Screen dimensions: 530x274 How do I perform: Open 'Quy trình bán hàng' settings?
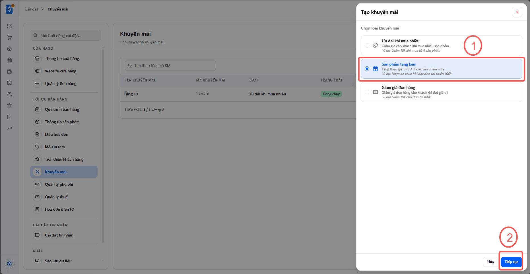click(64, 109)
